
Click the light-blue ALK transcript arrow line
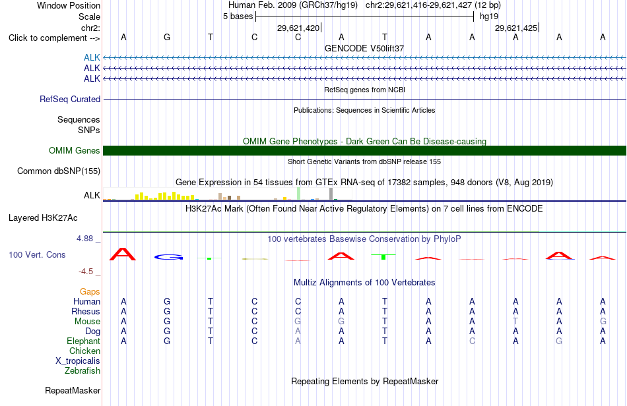(364, 58)
